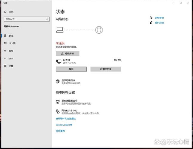Click the 疑难解答 troubleshoot button
Screen dimensions: 193x149
68,54
